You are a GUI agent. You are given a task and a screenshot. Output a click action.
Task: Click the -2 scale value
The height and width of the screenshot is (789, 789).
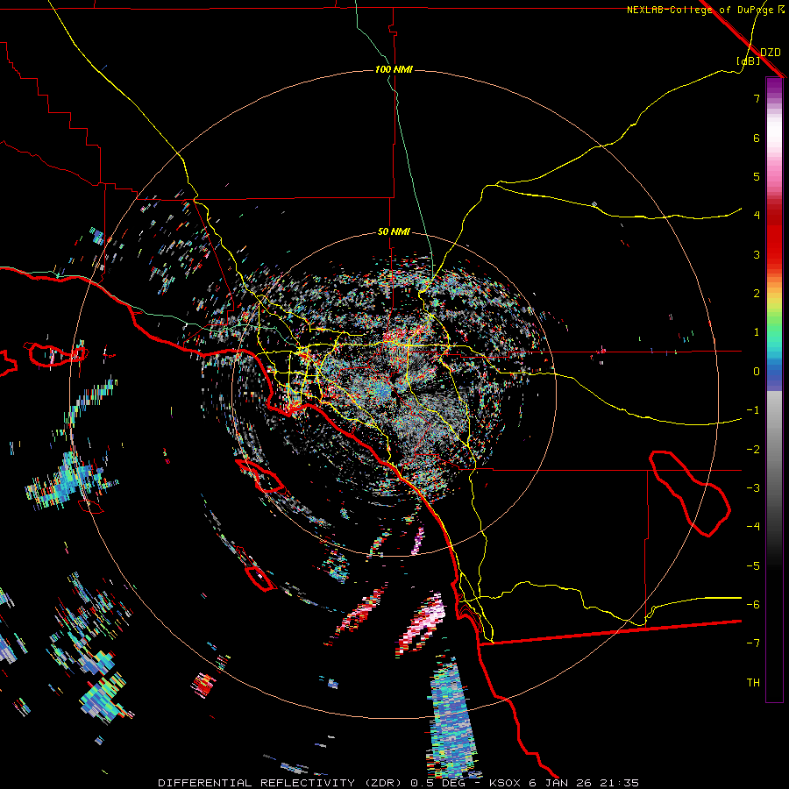[753, 450]
